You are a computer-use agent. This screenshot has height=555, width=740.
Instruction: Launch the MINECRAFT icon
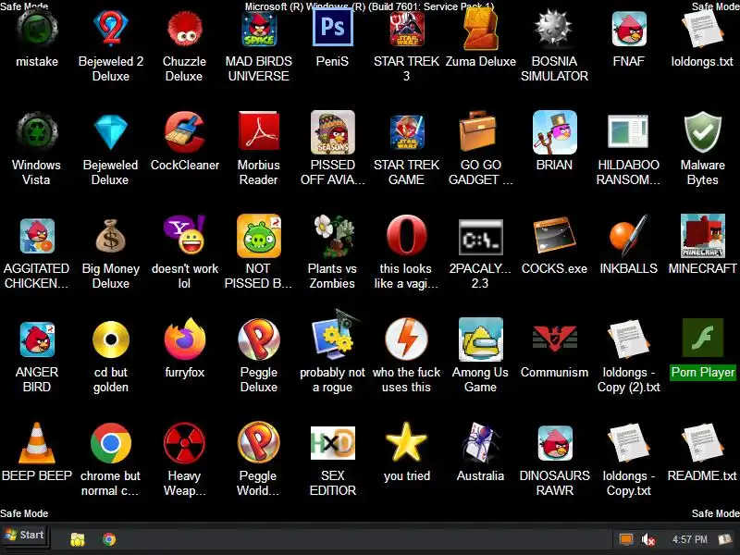point(703,236)
